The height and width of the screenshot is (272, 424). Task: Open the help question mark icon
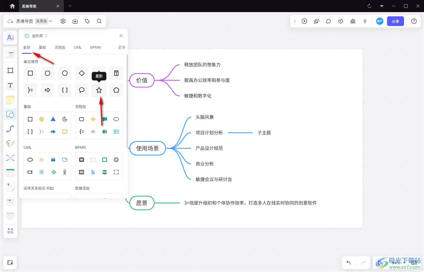414,21
